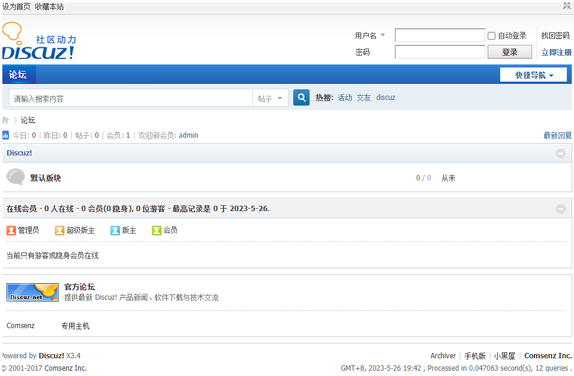Image resolution: width=574 pixels, height=376 pixels.
Task: Click the footer Discuz! powered-by link
Action: (51, 355)
